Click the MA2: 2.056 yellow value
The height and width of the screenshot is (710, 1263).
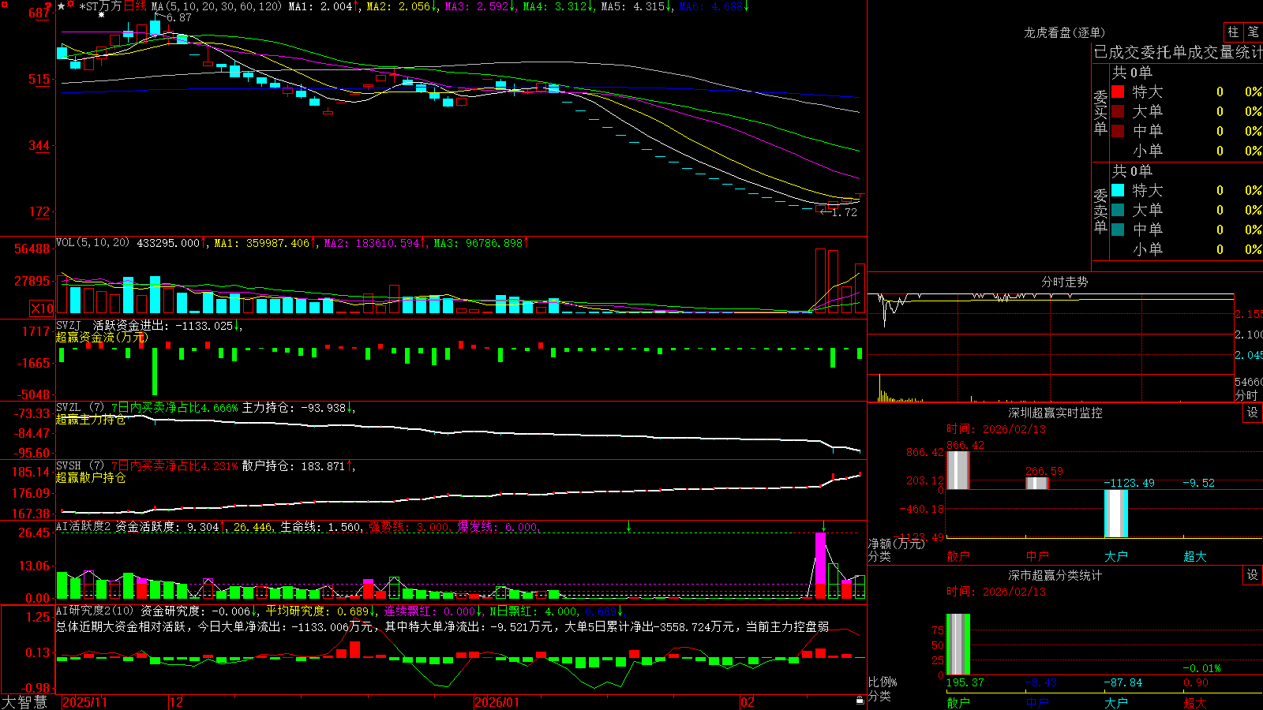pyautogui.click(x=399, y=6)
